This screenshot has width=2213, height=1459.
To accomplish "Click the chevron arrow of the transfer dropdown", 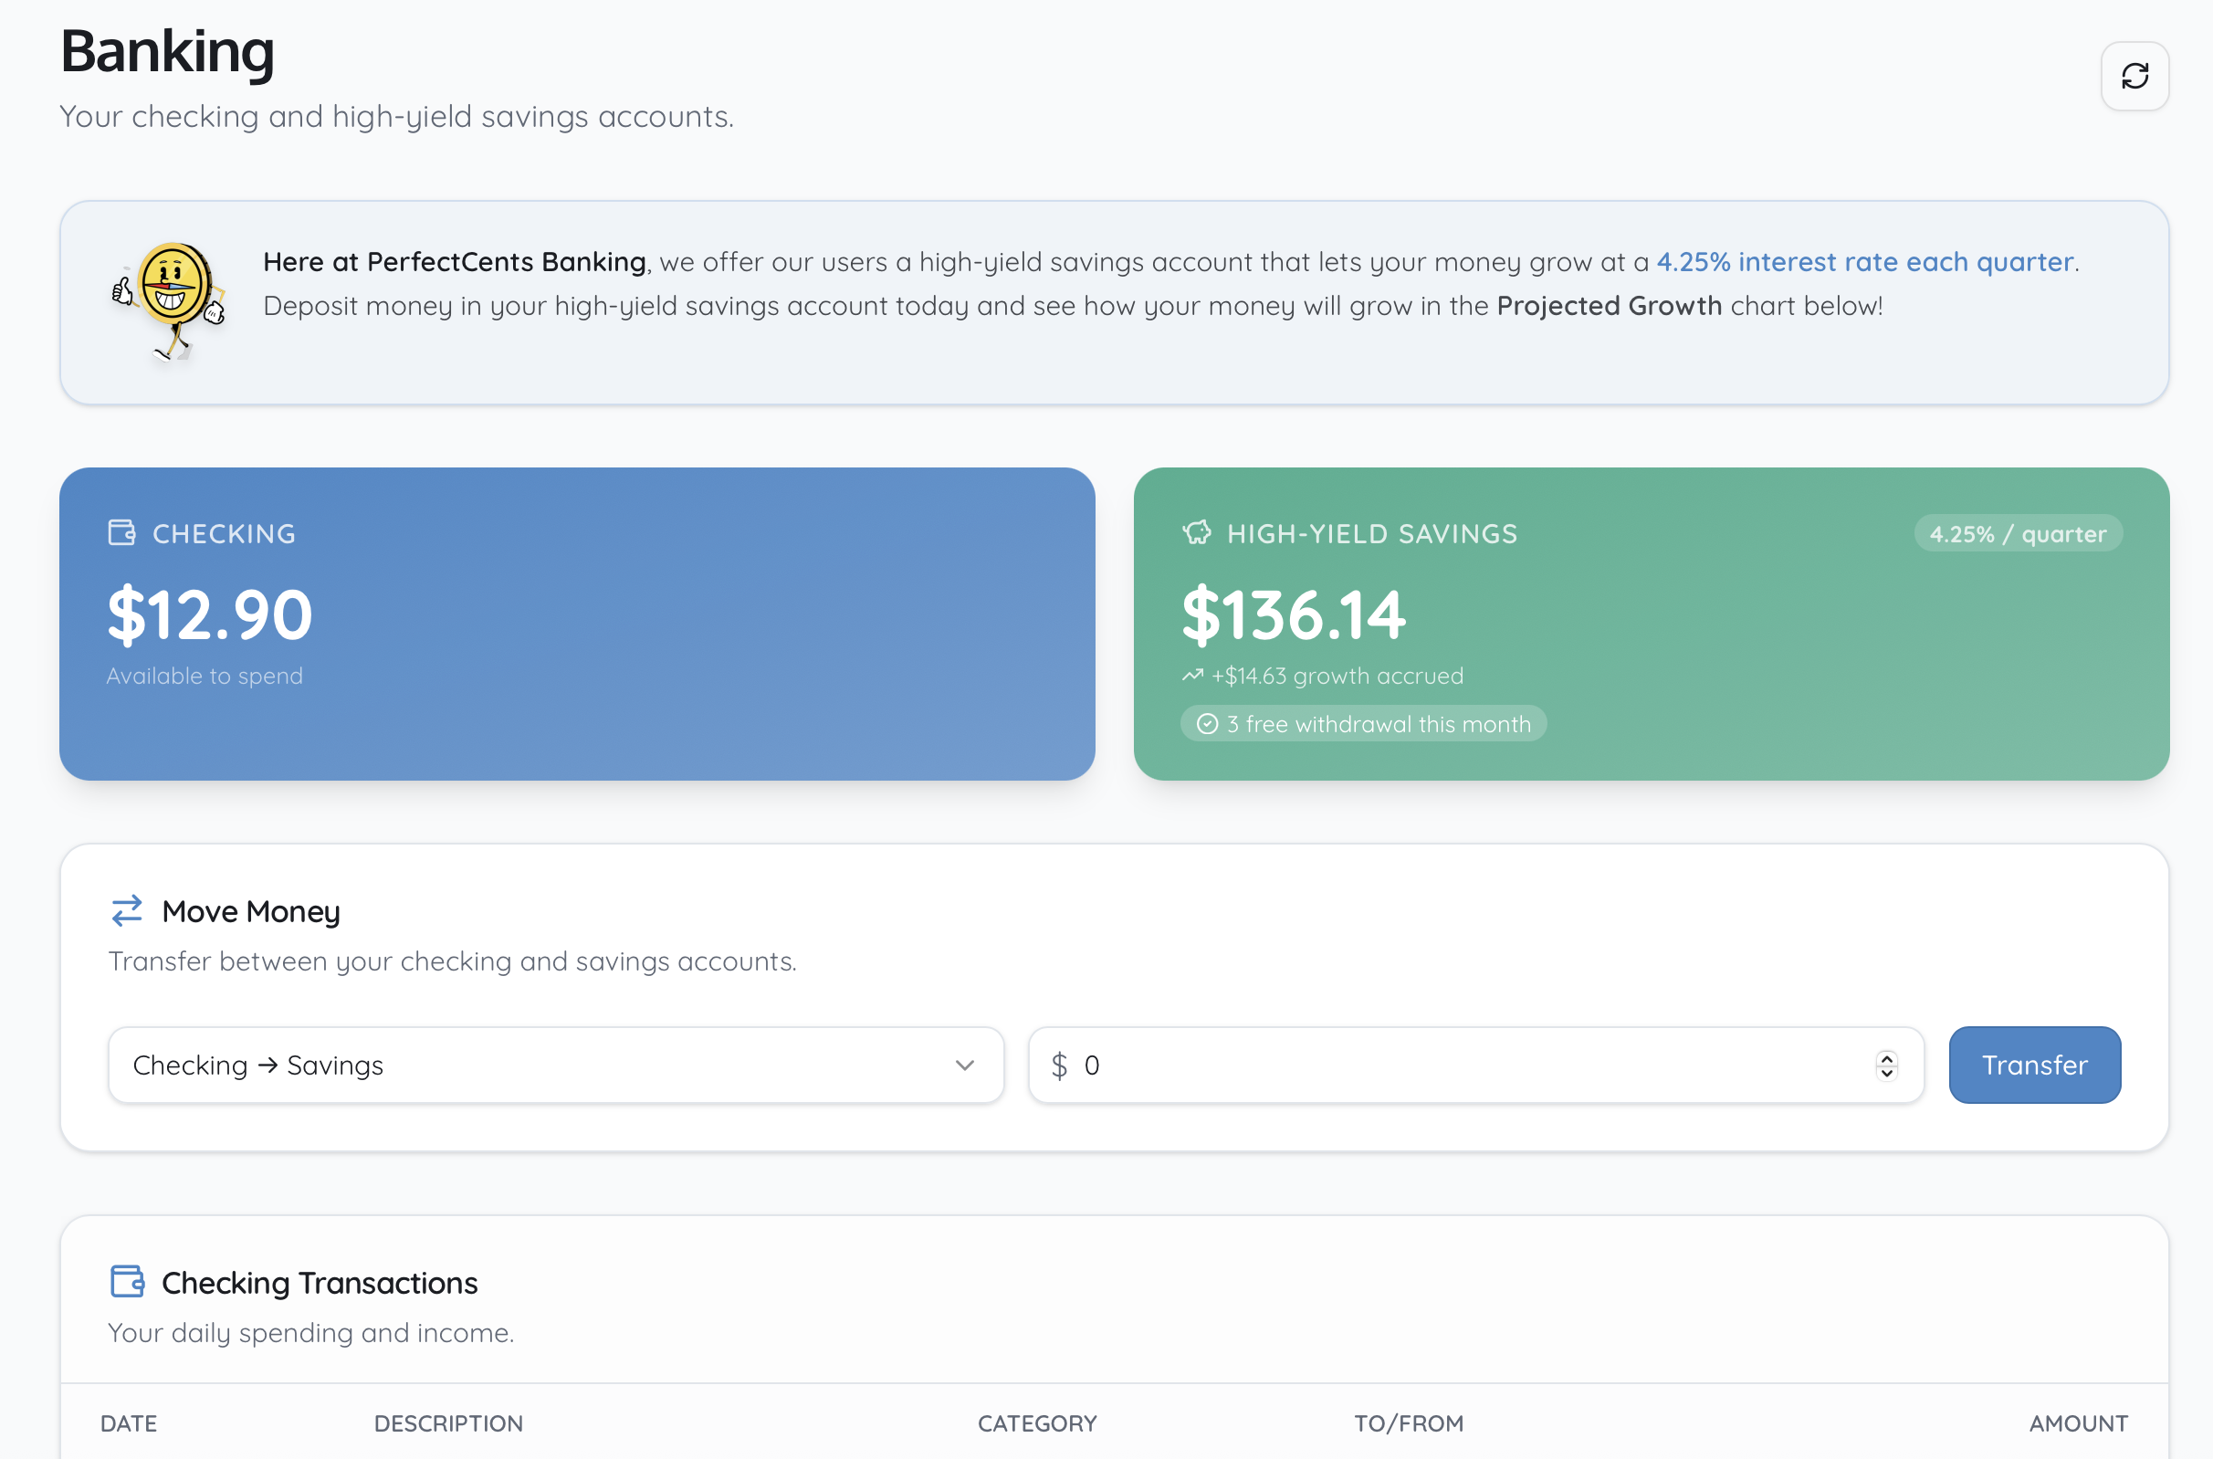I will coord(964,1065).
